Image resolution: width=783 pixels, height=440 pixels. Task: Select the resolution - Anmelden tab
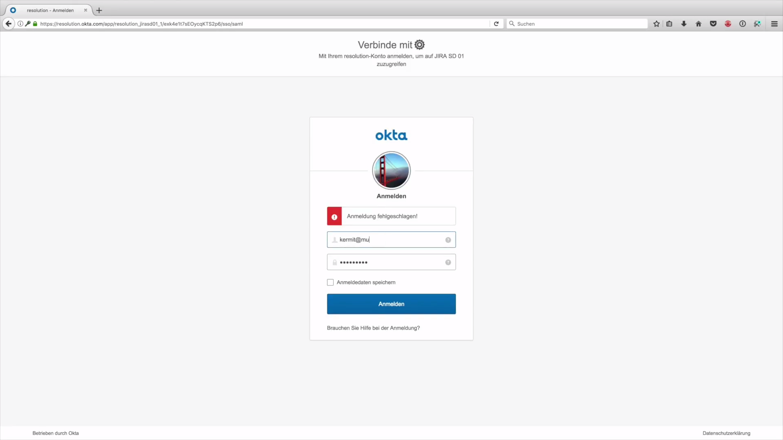tap(50, 10)
